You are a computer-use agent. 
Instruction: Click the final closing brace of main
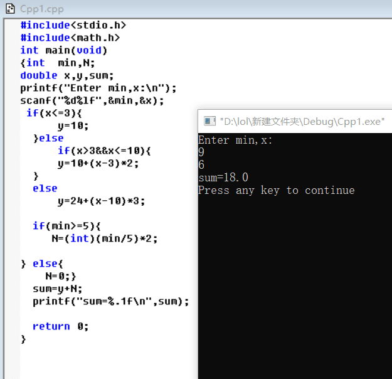pos(23,339)
